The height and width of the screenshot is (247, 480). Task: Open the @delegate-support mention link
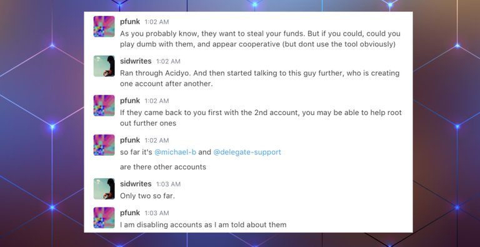[247, 152]
